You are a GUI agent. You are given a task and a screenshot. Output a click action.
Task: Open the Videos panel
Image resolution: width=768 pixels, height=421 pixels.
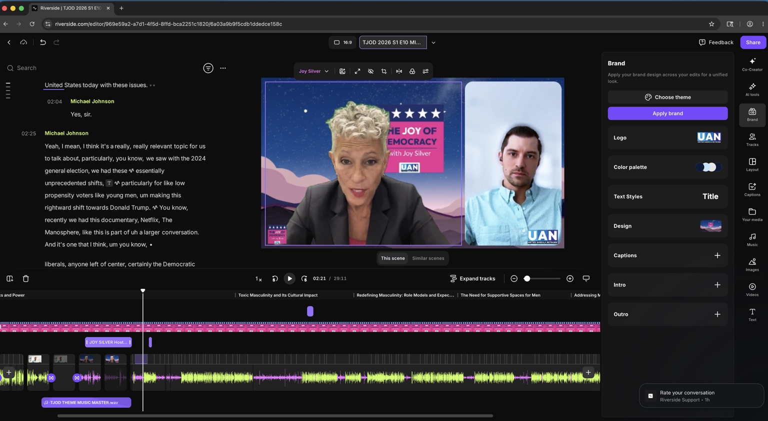pos(752,289)
